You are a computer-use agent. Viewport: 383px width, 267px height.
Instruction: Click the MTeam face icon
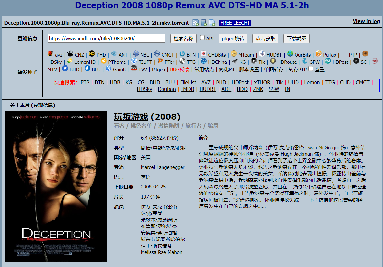click(234, 54)
